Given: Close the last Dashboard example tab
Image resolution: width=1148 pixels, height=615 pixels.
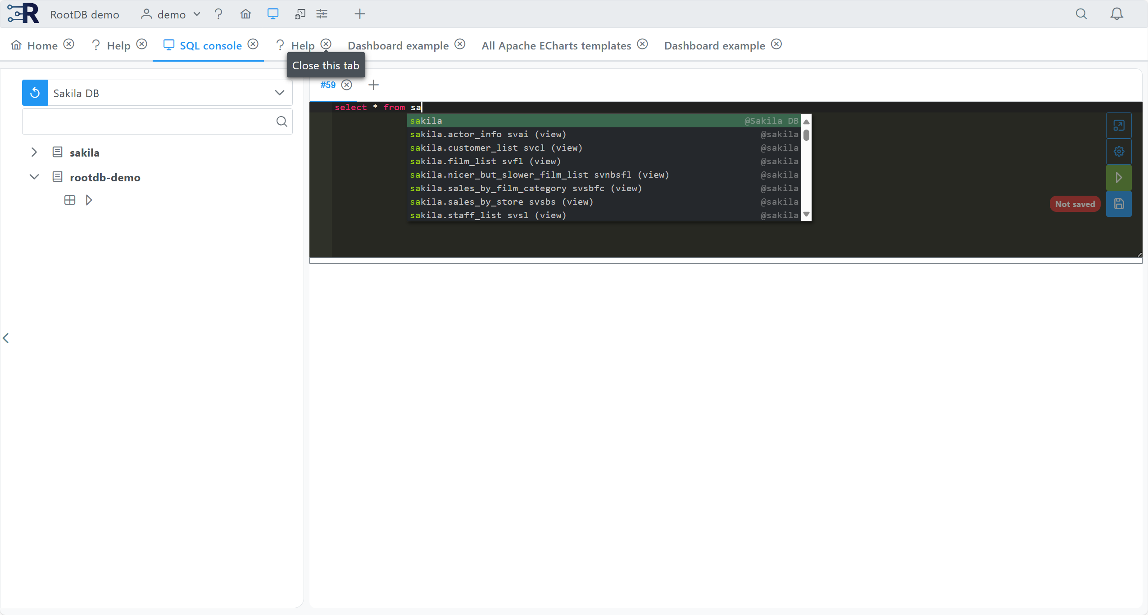Looking at the screenshot, I should coord(776,44).
